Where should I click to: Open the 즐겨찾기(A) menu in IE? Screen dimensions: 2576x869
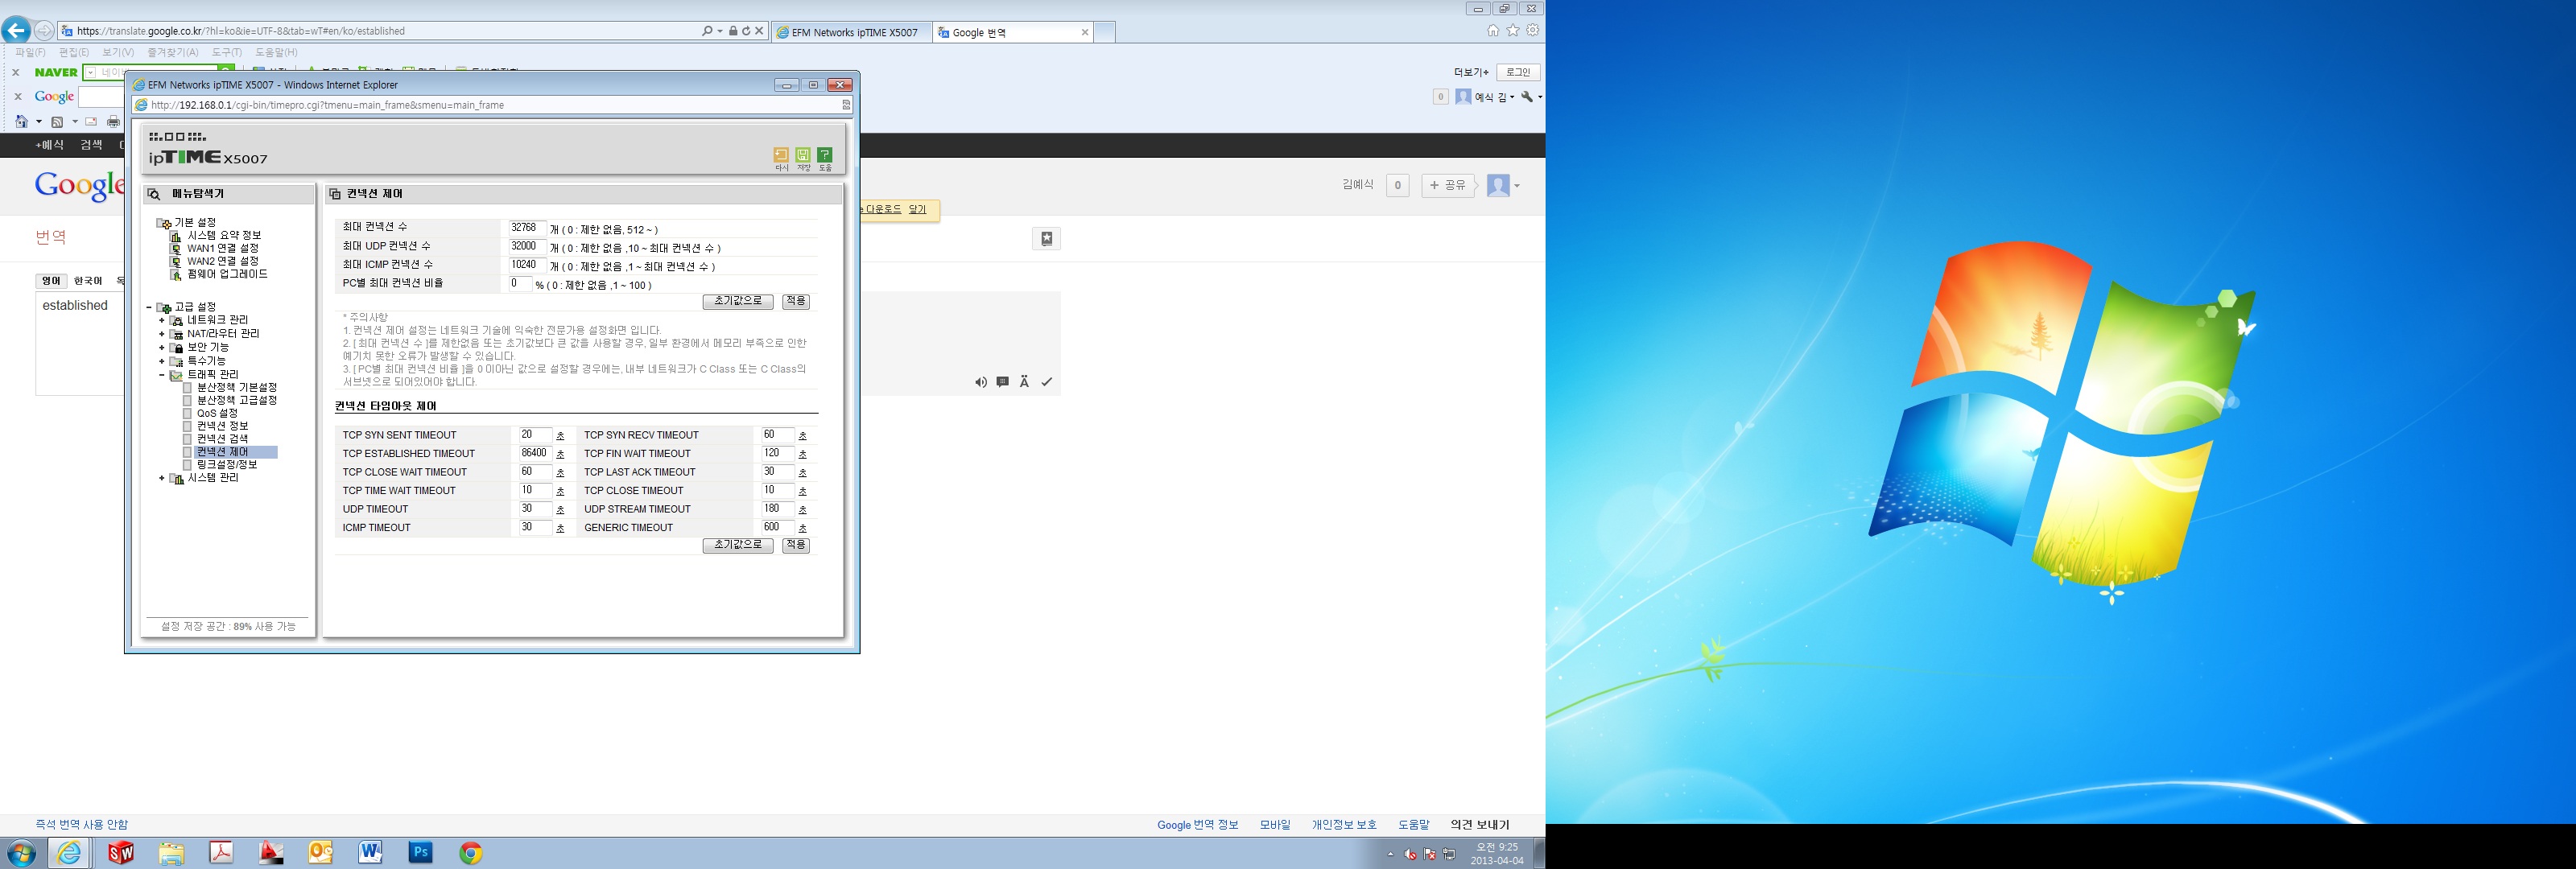173,52
